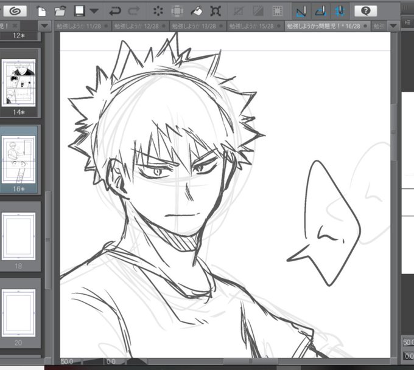Click the greyed Redo arrow icon
The image size is (414, 370).
coord(134,12)
